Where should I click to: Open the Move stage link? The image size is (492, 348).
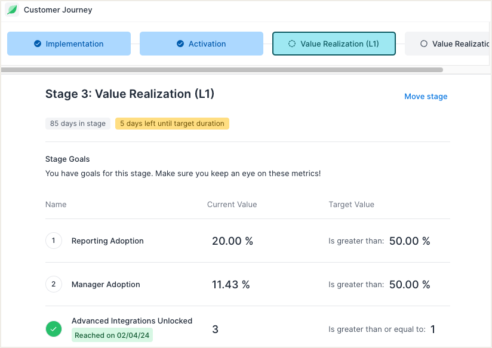(426, 96)
